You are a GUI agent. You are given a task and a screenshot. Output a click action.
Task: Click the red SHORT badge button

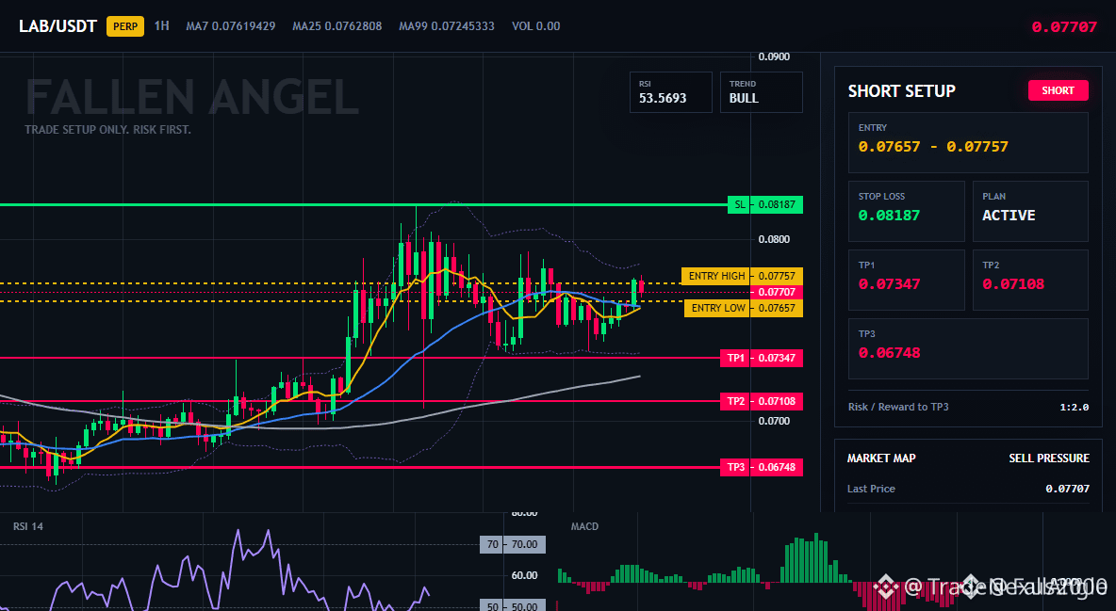pos(1058,90)
